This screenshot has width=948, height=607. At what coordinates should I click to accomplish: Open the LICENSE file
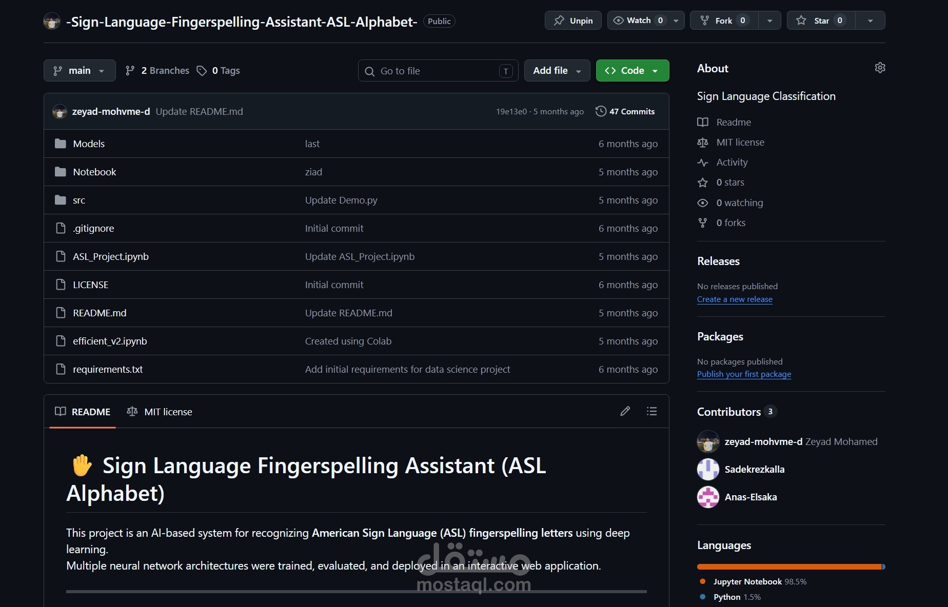point(91,285)
